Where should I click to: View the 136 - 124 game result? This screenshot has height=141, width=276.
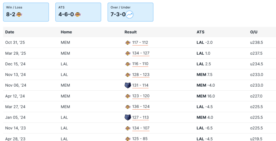[x=141, y=107]
